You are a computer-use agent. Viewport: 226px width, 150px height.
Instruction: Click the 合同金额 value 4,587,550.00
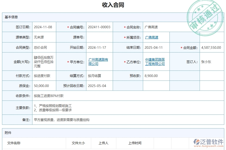coord(211,47)
